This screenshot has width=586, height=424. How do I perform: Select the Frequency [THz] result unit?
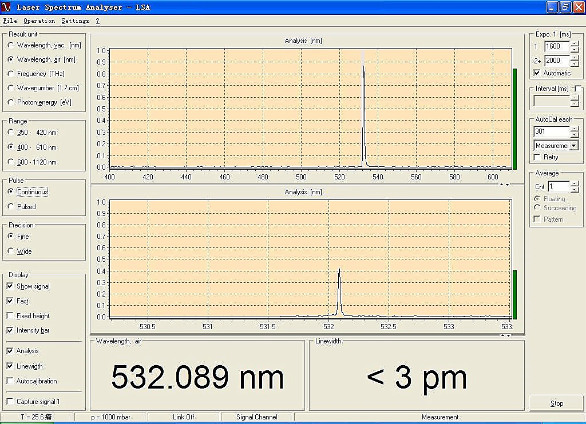(11, 74)
